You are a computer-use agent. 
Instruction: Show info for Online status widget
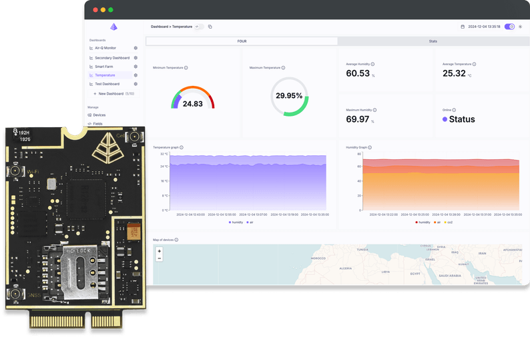click(454, 110)
